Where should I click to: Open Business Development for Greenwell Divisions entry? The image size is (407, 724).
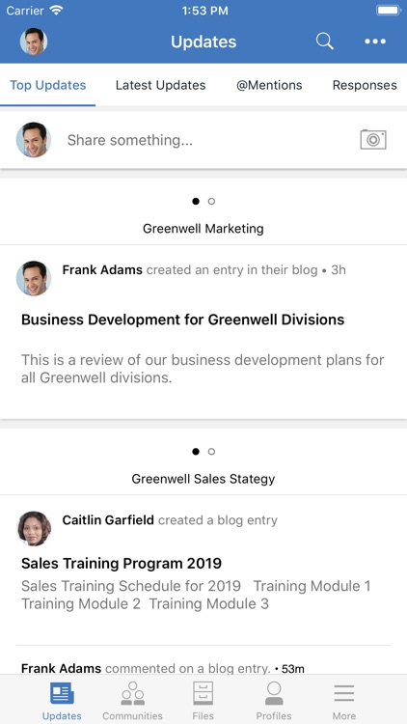[182, 320]
